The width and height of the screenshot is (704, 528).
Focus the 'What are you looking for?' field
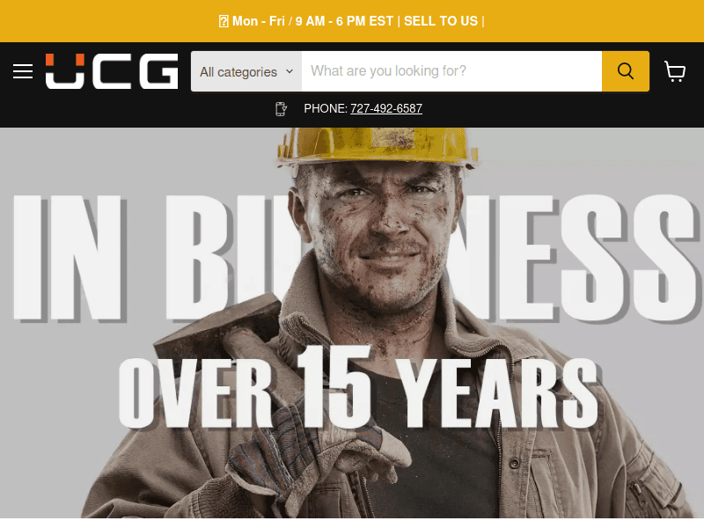click(451, 71)
